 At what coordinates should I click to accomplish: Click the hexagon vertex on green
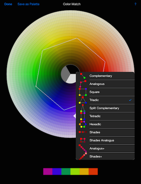pyautogui.click(x=43, y=50)
